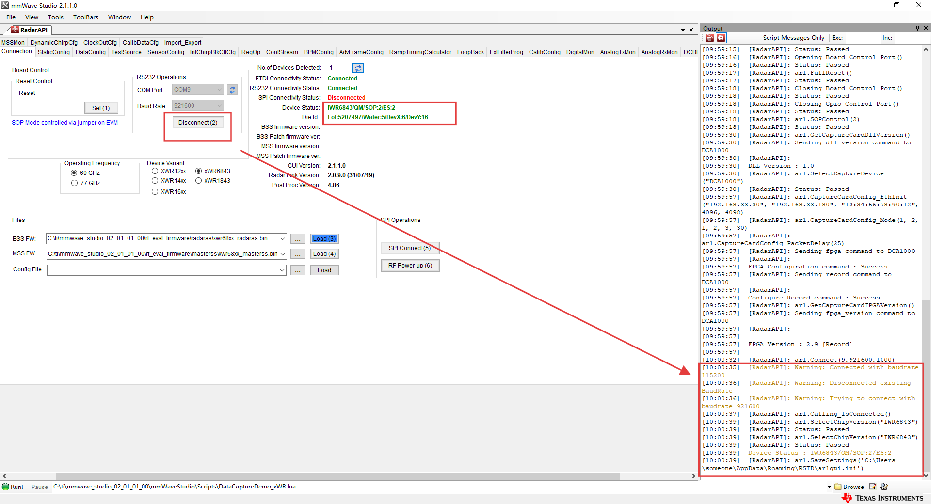This screenshot has width=931, height=504.
Task: Click RF Power-up (6)
Action: 410,266
